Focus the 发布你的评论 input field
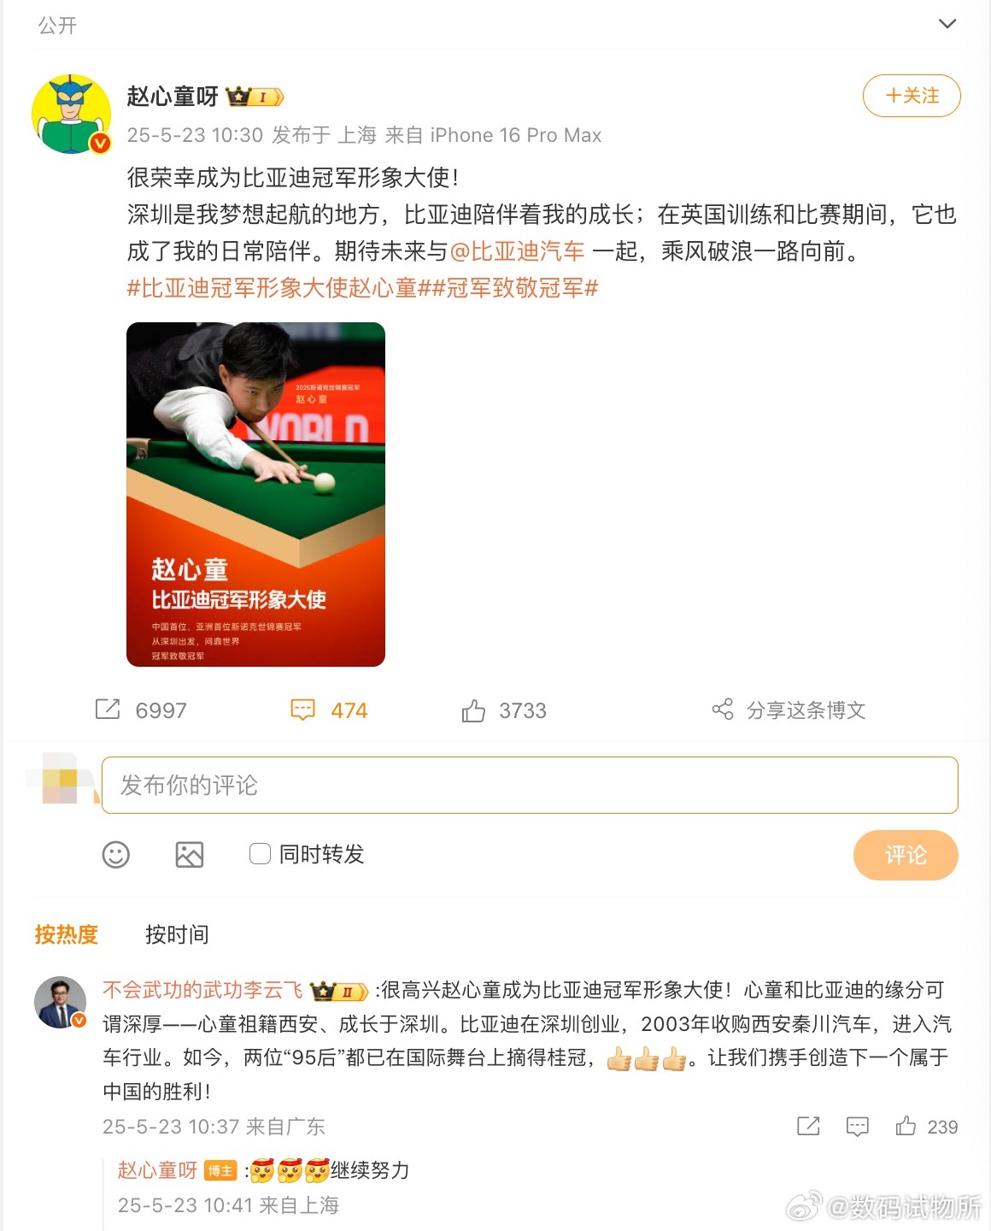Image resolution: width=991 pixels, height=1231 pixels. point(530,785)
